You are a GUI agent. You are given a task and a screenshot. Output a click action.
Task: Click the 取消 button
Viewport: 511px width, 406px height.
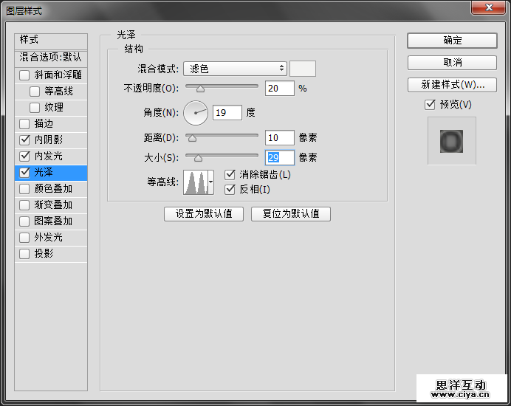(452, 63)
